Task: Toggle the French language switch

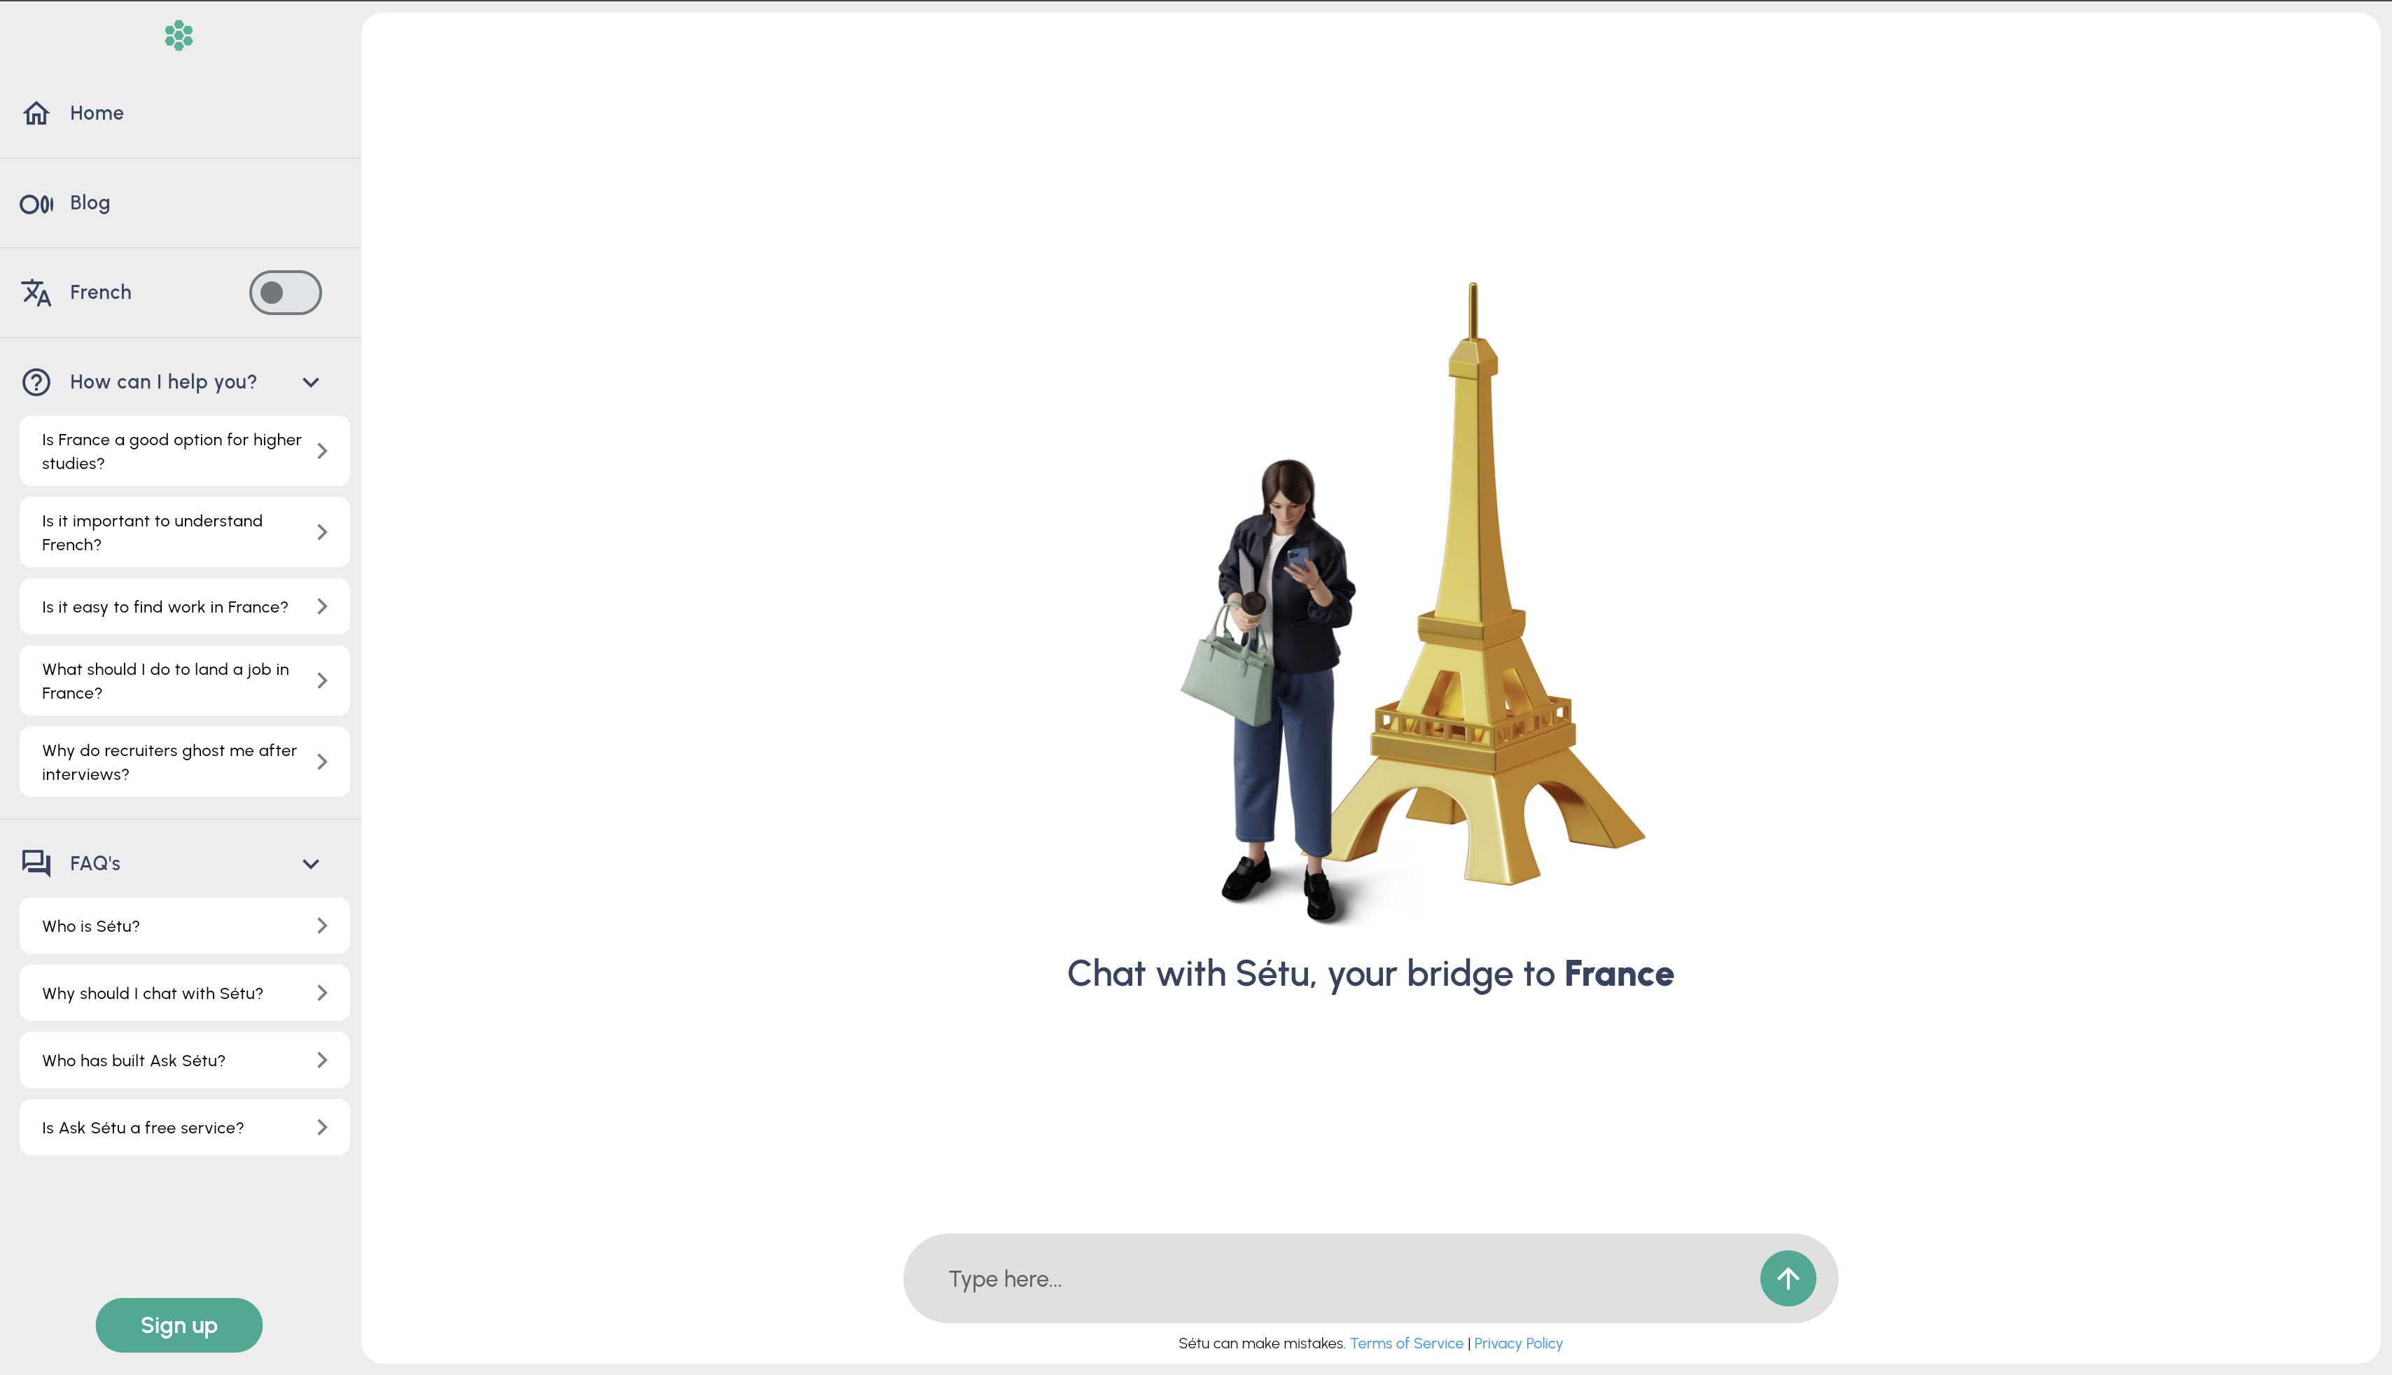Action: click(x=284, y=293)
